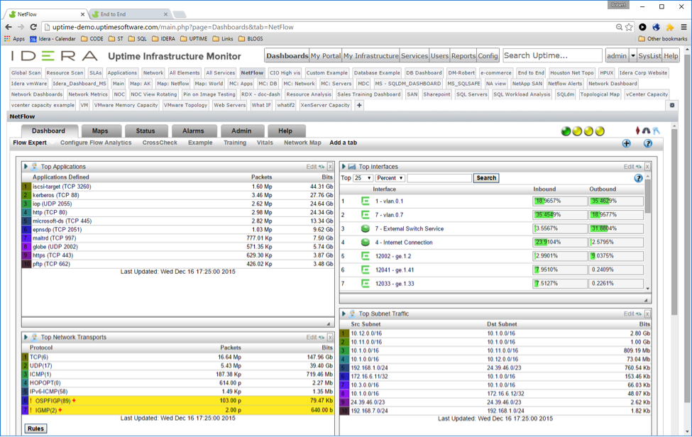
Task: Click the add new dashboard tab plus
Action: tap(359, 105)
